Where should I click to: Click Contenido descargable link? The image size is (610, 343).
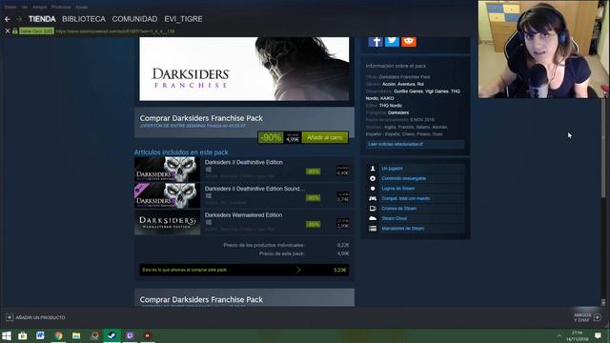click(403, 178)
